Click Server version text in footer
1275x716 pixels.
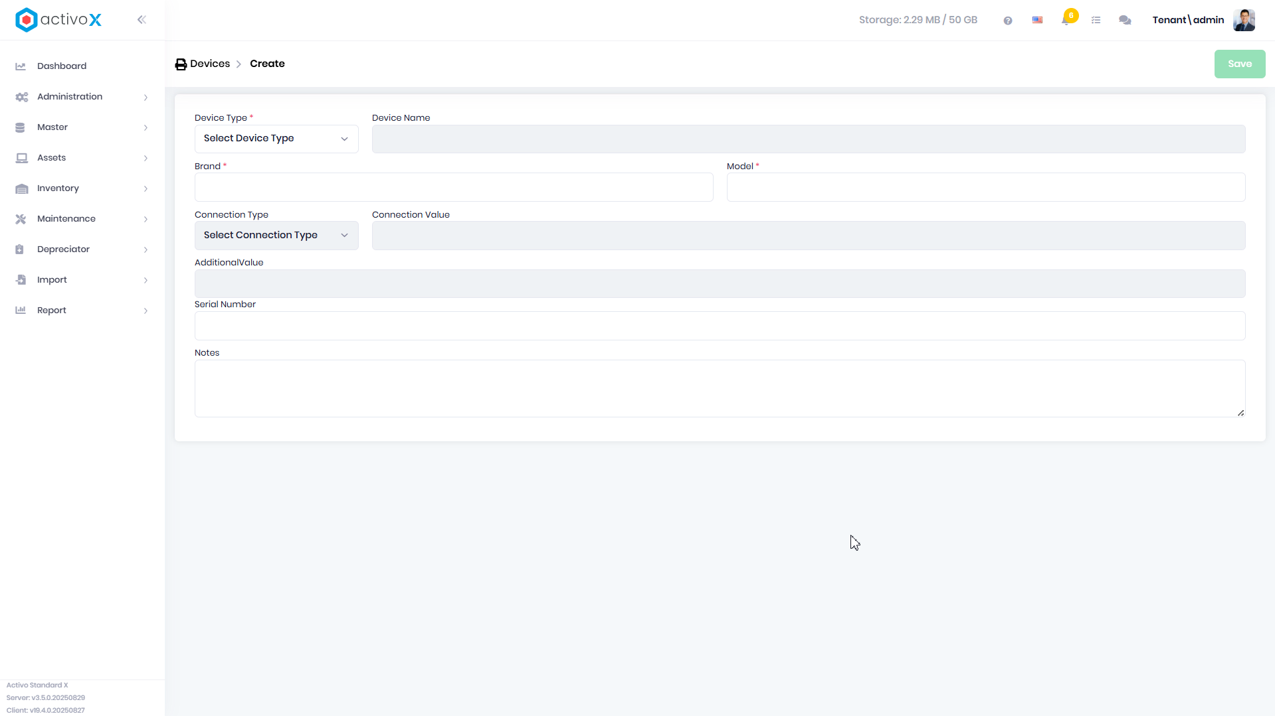46,698
